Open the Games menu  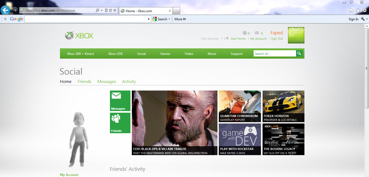coord(165,54)
